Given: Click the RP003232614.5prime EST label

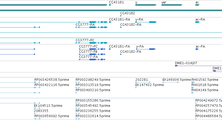Looking at the screenshot, I should tap(93, 116).
